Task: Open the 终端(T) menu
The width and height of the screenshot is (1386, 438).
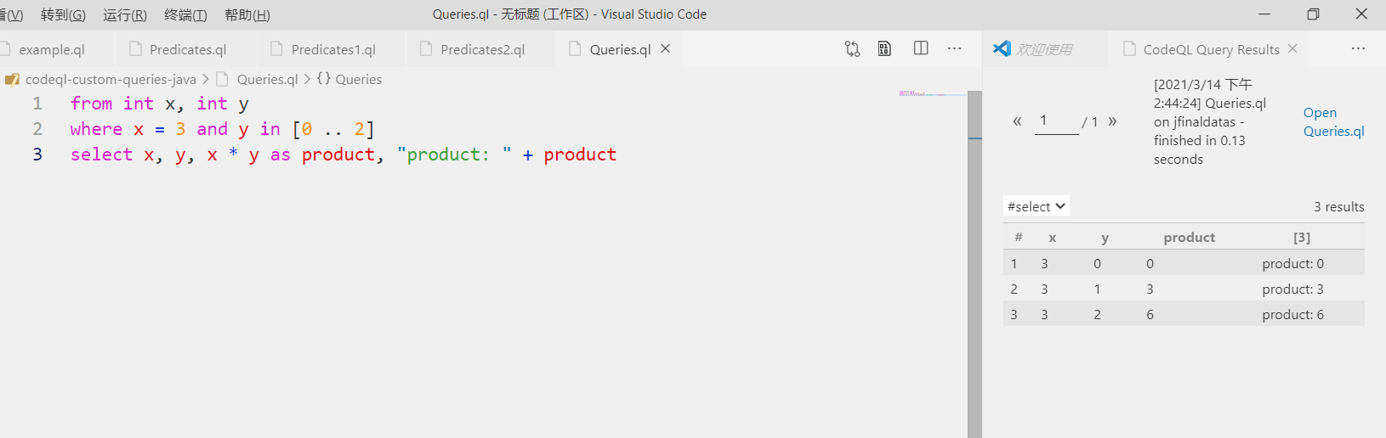Action: pyautogui.click(x=185, y=14)
